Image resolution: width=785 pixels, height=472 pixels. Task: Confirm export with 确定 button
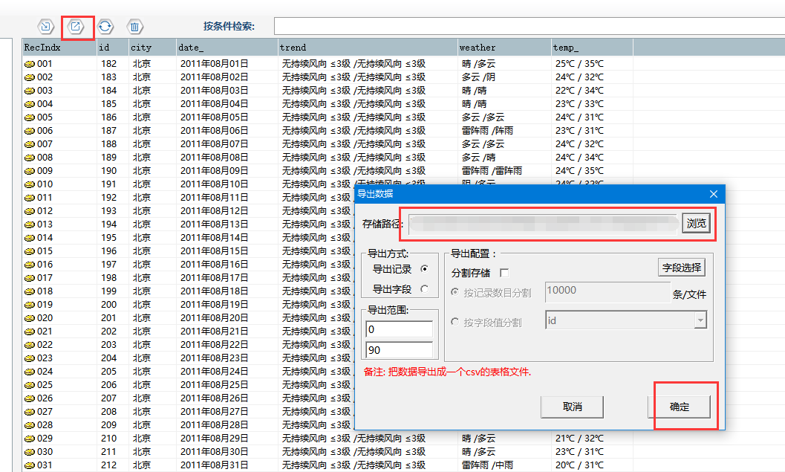[x=680, y=407]
